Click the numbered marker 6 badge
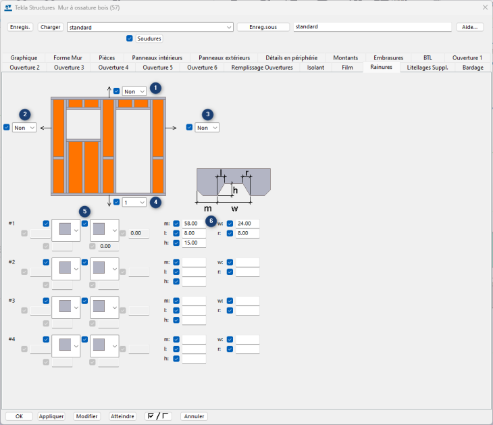Viewport: 493px width, 425px height. click(211, 220)
